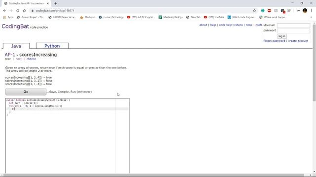Open the Where work happens bookmark

[x=273, y=17]
